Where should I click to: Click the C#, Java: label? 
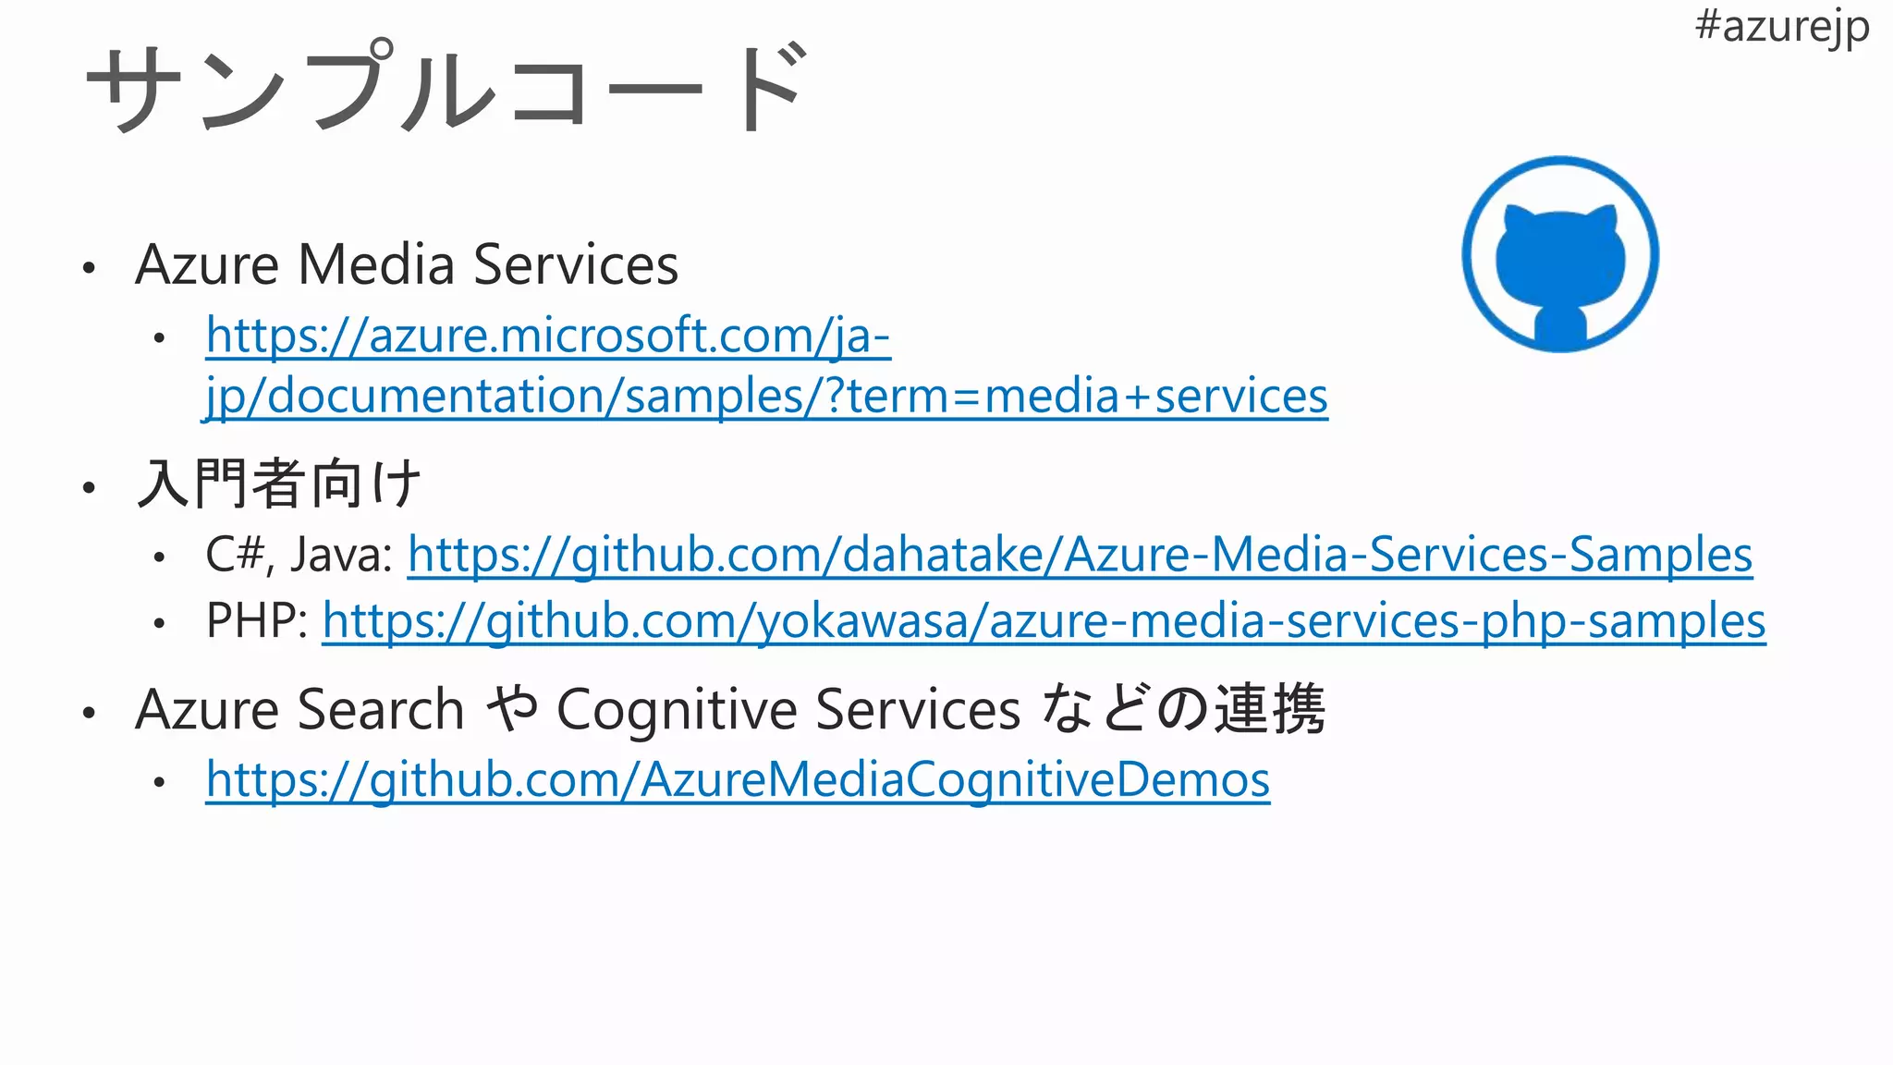299,555
